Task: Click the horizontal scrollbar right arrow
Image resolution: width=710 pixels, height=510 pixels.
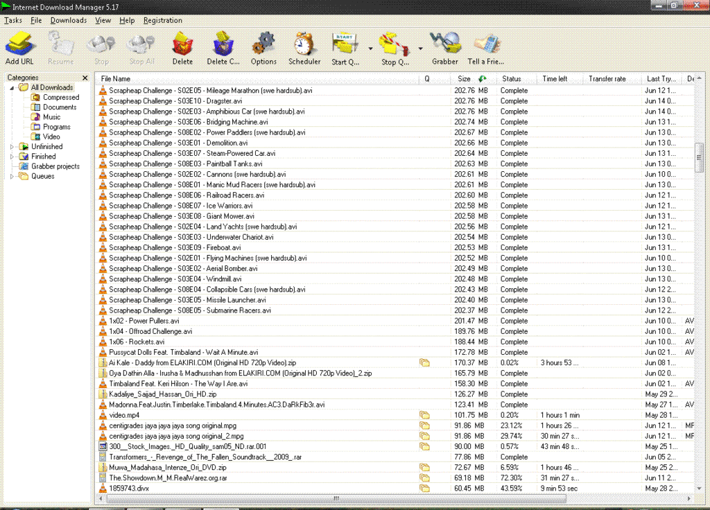Action: click(x=689, y=498)
